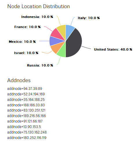The width and height of the screenshot is (138, 141).
Task: Click the Addnodes heading
Action: 19,80
